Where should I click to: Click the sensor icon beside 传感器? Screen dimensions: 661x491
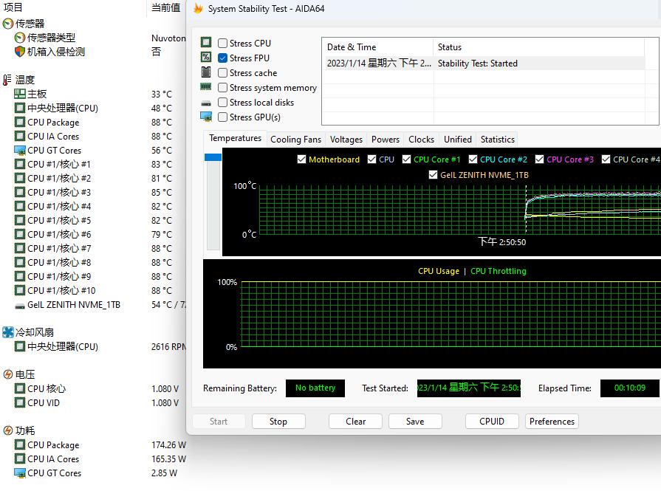tap(8, 24)
